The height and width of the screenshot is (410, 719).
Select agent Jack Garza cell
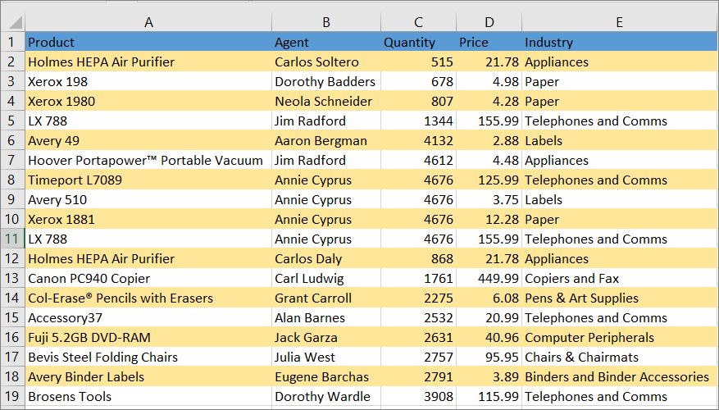(326, 338)
